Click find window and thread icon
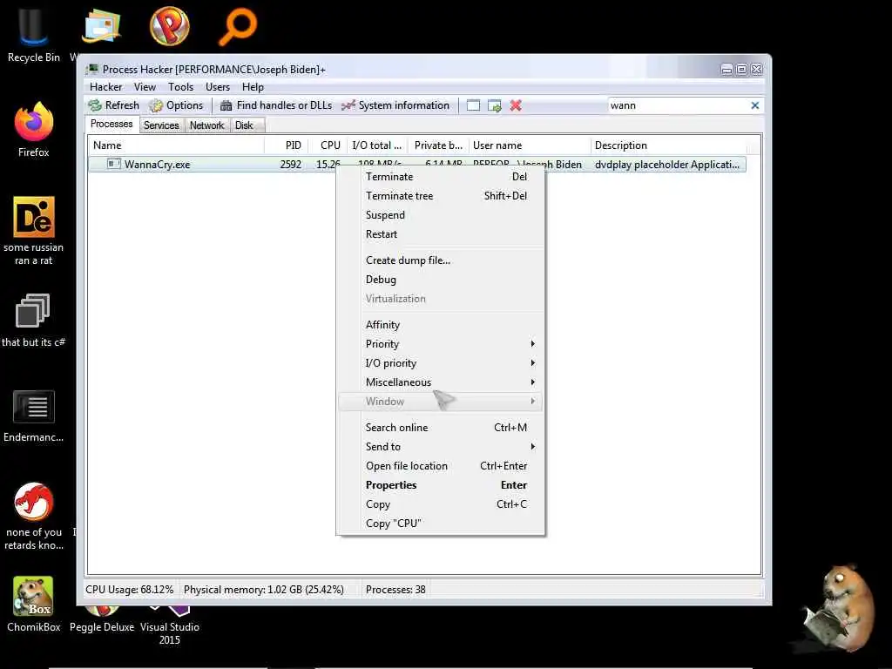The image size is (892, 669). pos(495,105)
